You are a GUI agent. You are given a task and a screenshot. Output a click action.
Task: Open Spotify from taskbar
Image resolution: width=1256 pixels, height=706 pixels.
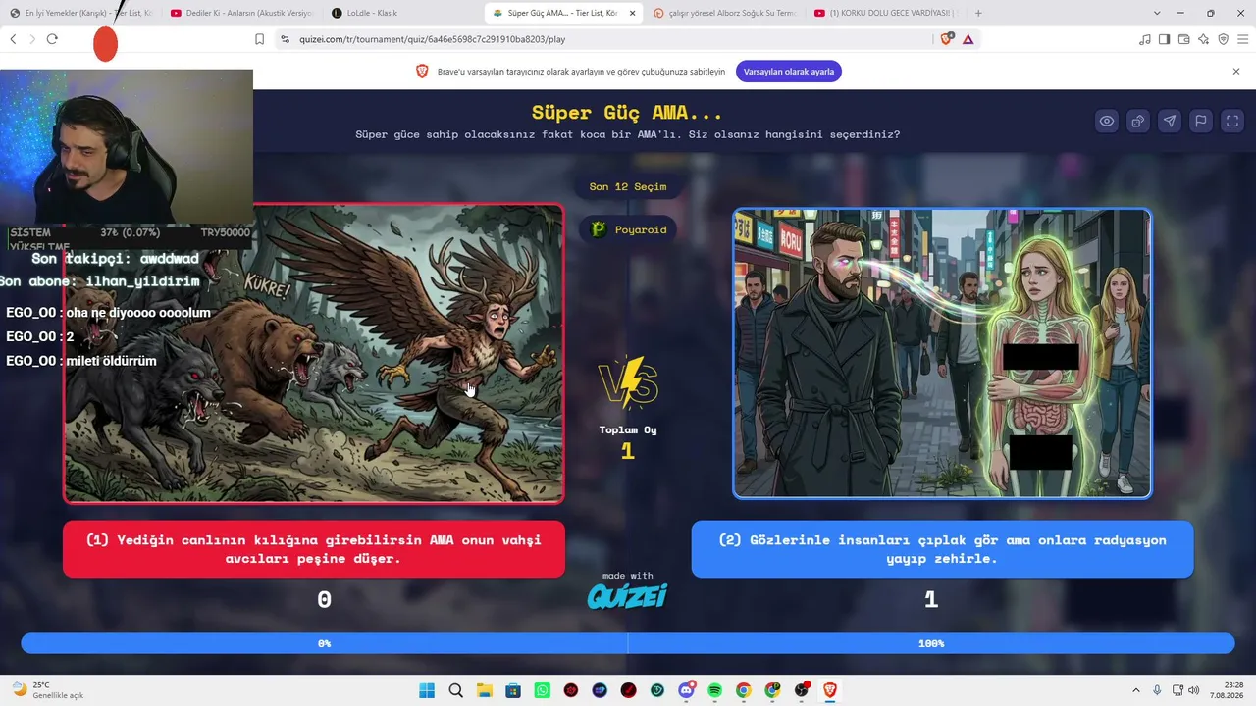[x=715, y=690]
